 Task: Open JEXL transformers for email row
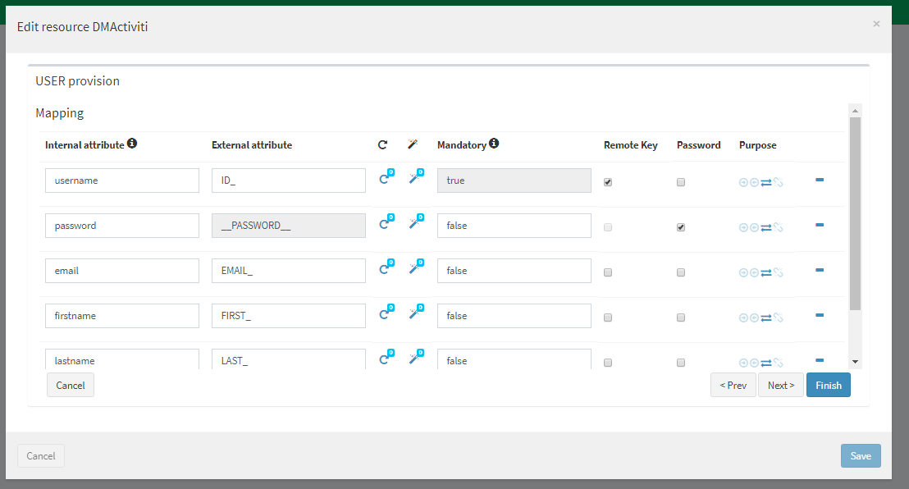tap(386, 267)
